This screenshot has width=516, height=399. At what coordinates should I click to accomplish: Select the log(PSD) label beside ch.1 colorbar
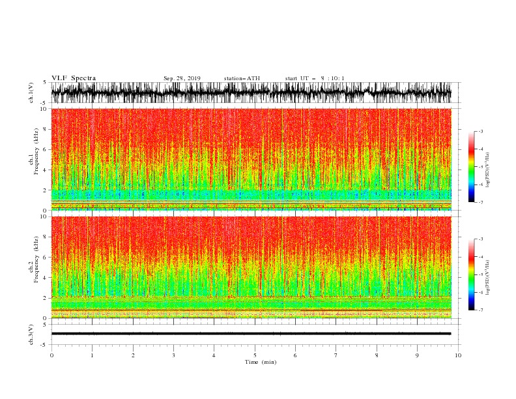pyautogui.click(x=488, y=170)
